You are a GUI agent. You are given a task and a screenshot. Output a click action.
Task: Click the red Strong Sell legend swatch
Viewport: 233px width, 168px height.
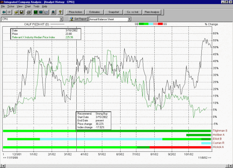tap(160, 24)
